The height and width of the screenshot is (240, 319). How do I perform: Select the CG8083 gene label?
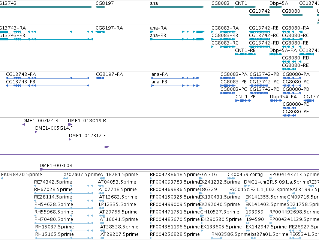pos(220,3)
